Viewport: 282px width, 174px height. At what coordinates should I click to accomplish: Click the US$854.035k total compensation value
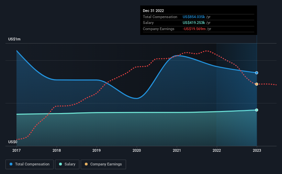pos(194,17)
